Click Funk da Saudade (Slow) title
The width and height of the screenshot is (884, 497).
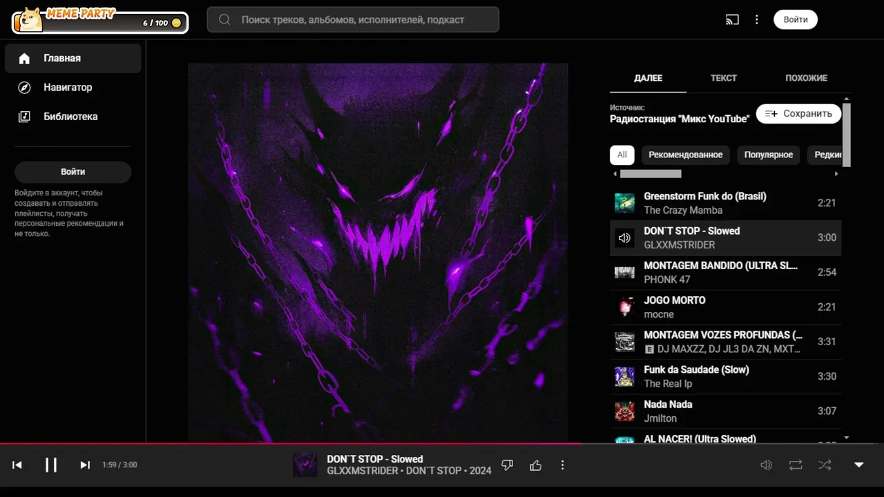click(696, 370)
